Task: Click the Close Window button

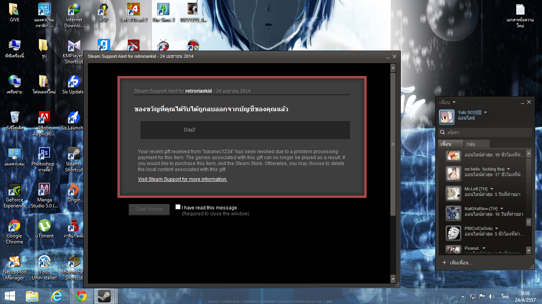Action: pos(149,209)
